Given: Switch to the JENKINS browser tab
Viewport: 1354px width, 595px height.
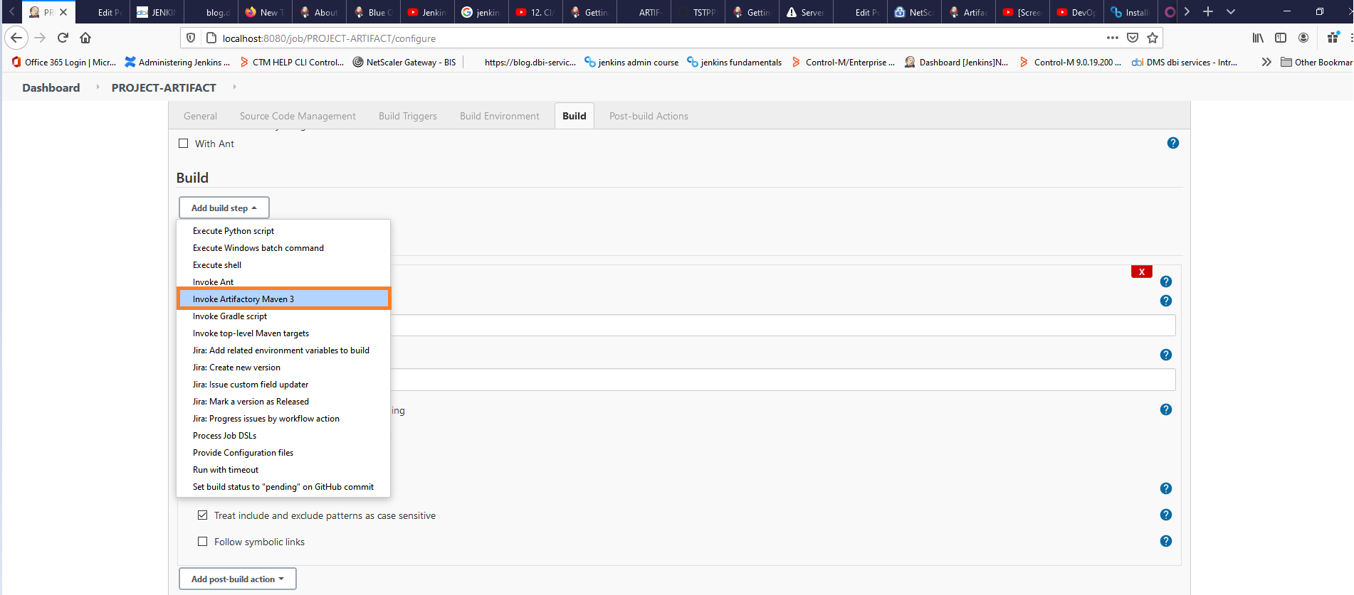Looking at the screenshot, I should click(157, 12).
